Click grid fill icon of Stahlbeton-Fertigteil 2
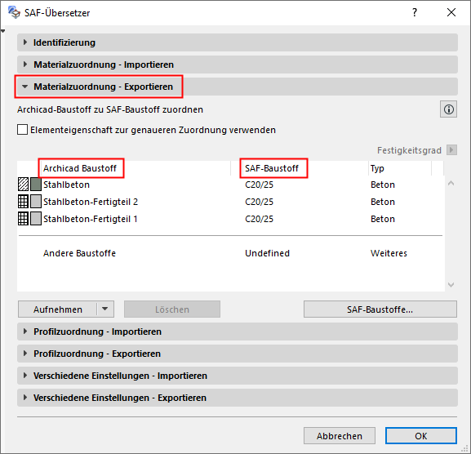The height and width of the screenshot is (454, 471). click(23, 202)
